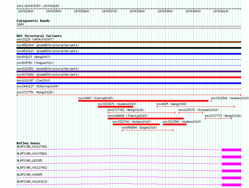This screenshot has width=249, height=188.
Task: Click the nsv1115071 (Alsmadi2014) label
Action: (198, 110)
